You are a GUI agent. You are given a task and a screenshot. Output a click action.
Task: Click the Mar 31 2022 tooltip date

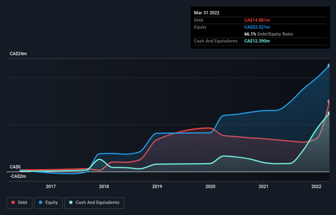[207, 13]
